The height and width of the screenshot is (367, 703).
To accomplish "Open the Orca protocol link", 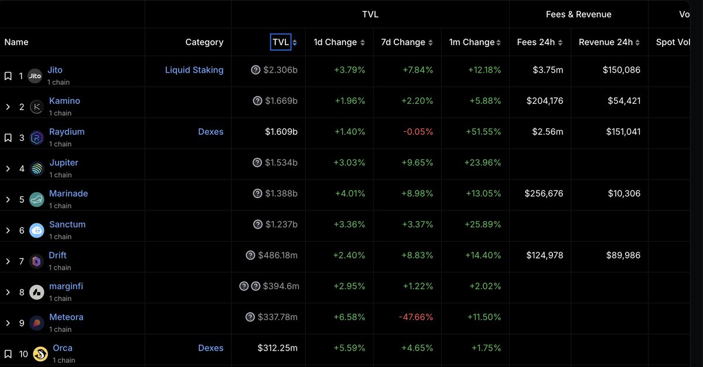I will pyautogui.click(x=63, y=348).
